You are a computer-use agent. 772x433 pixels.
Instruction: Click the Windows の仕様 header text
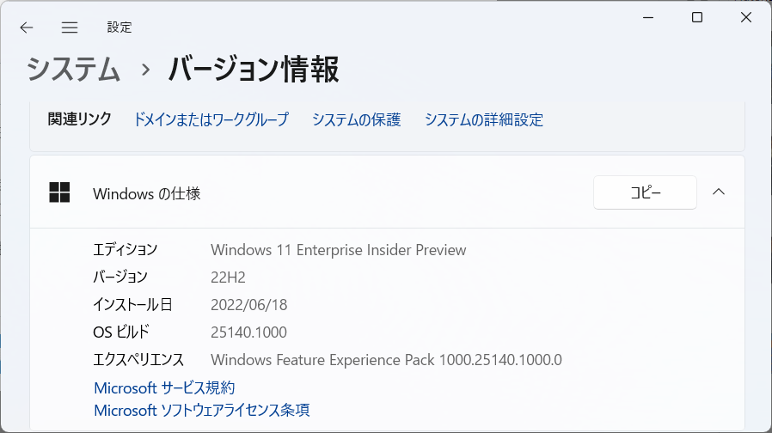tap(147, 193)
